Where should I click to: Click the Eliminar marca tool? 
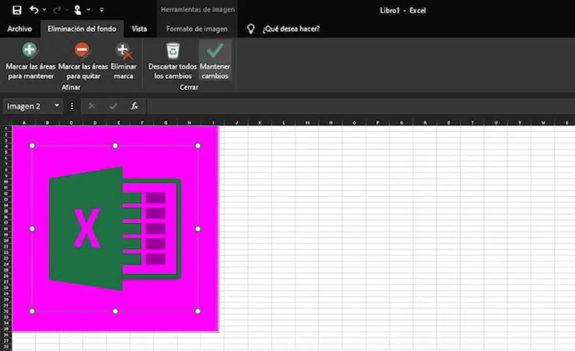tap(124, 60)
